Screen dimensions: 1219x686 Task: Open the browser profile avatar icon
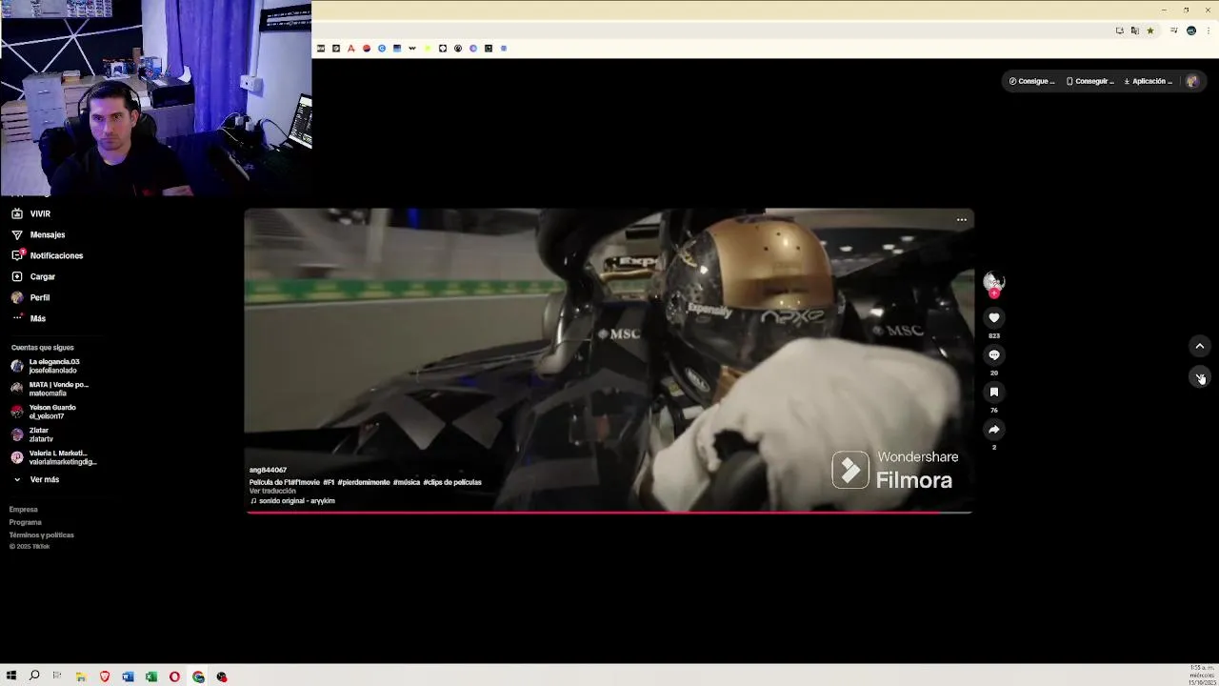(x=1191, y=31)
